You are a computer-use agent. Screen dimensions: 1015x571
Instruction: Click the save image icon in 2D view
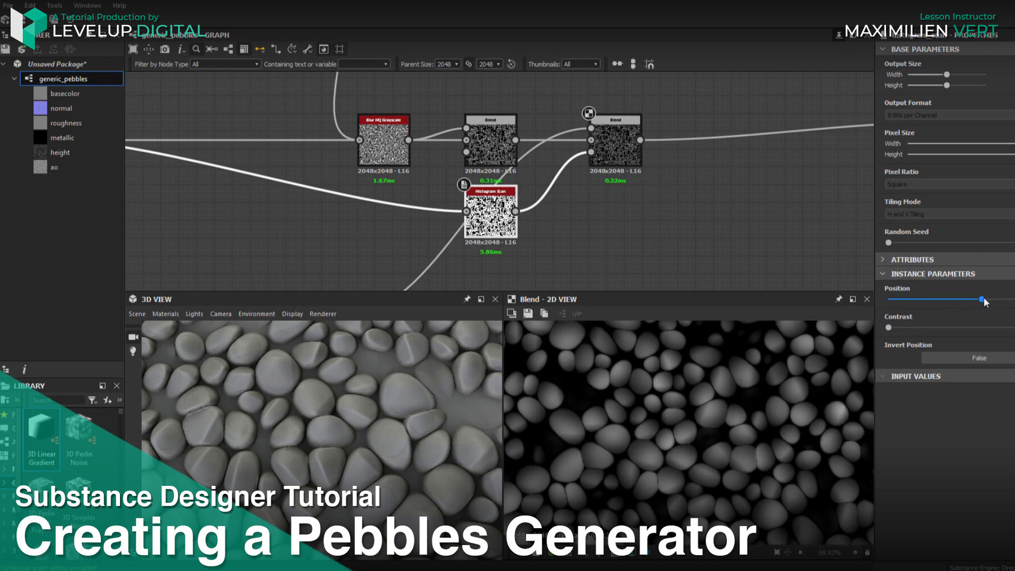528,314
